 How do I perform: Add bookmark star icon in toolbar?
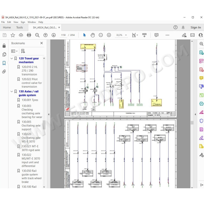coord(13,35)
